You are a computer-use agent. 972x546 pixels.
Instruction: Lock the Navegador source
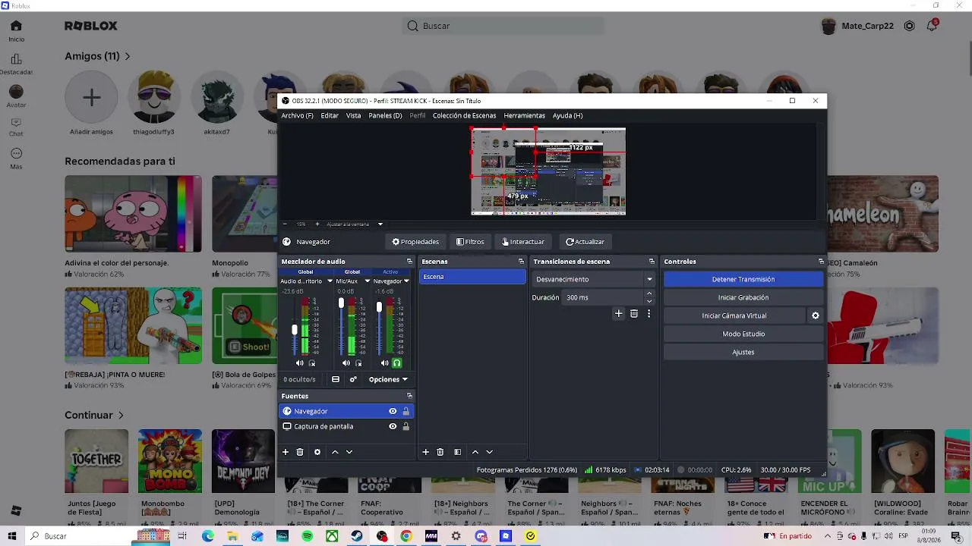406,411
